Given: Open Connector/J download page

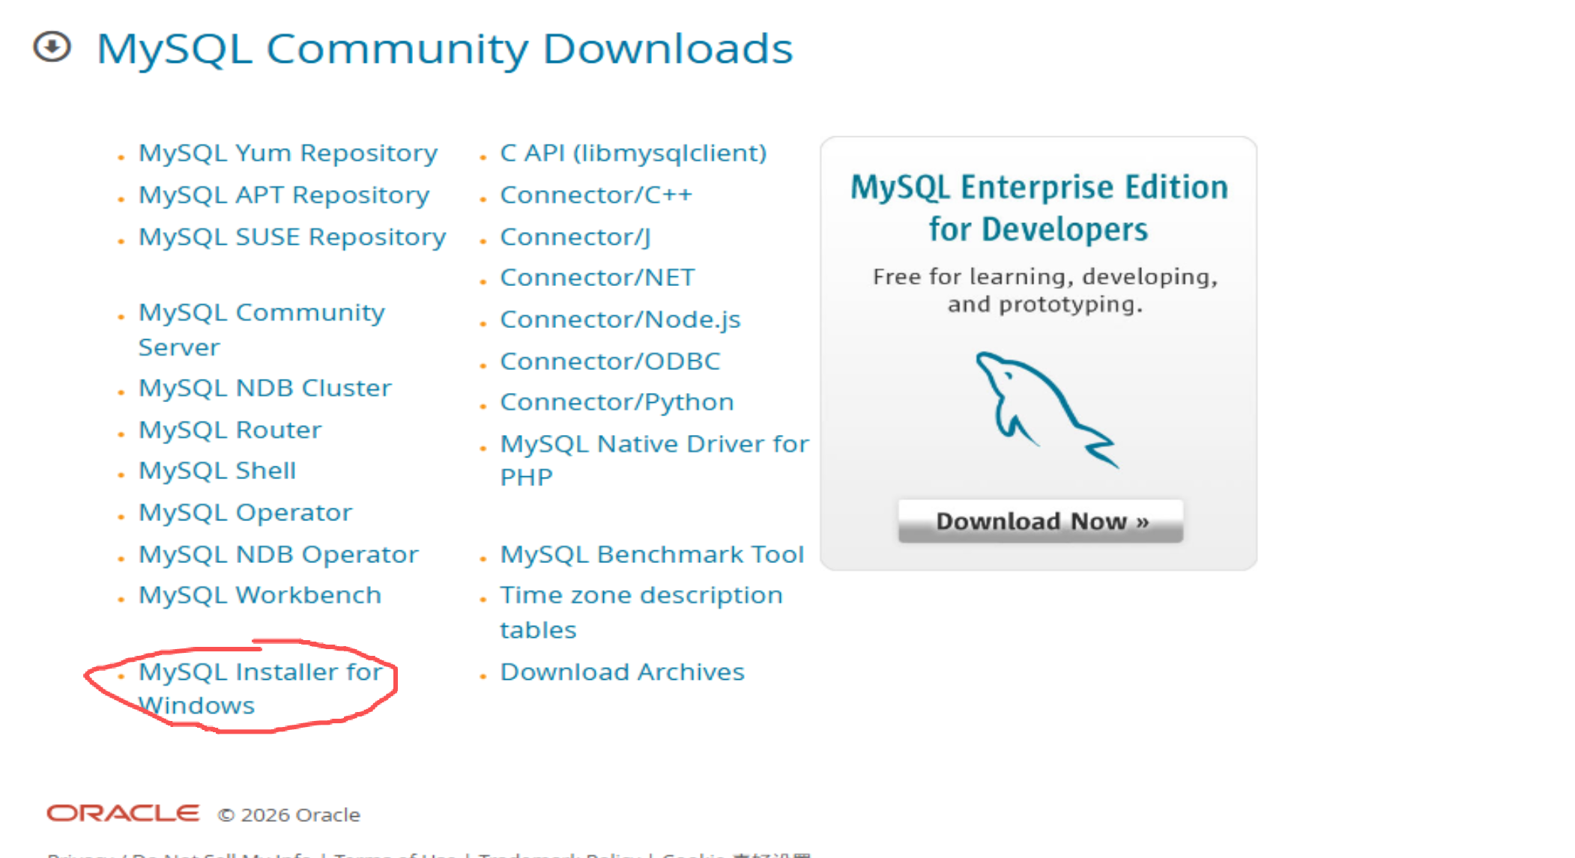Looking at the screenshot, I should [575, 237].
